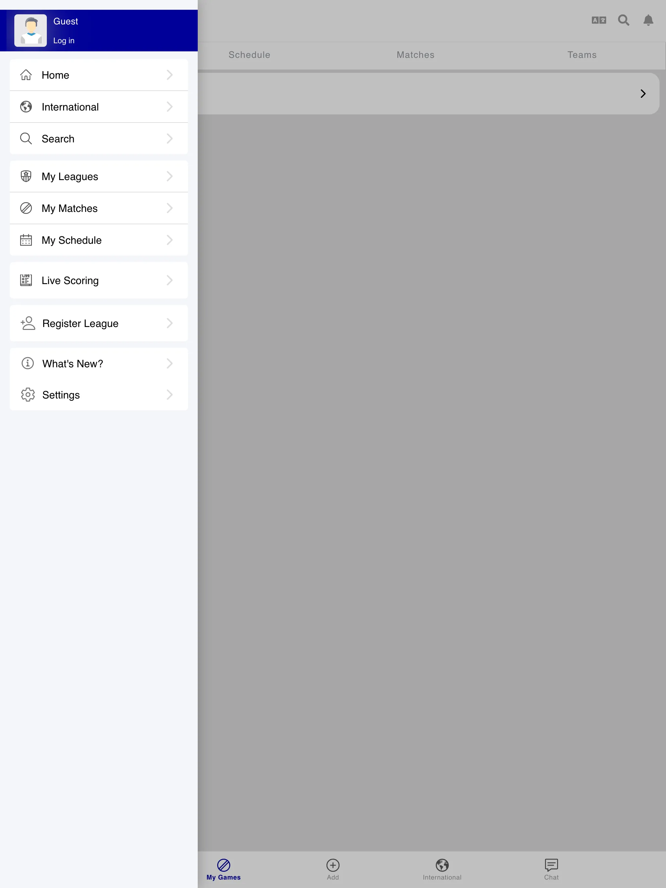Tap the What's New menu link
666x888 pixels.
coord(98,363)
